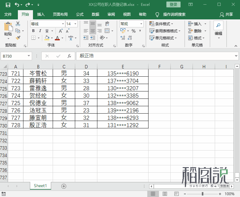This screenshot has width=240, height=197.
Task: Merge and center cells icon
Action: [107, 31]
